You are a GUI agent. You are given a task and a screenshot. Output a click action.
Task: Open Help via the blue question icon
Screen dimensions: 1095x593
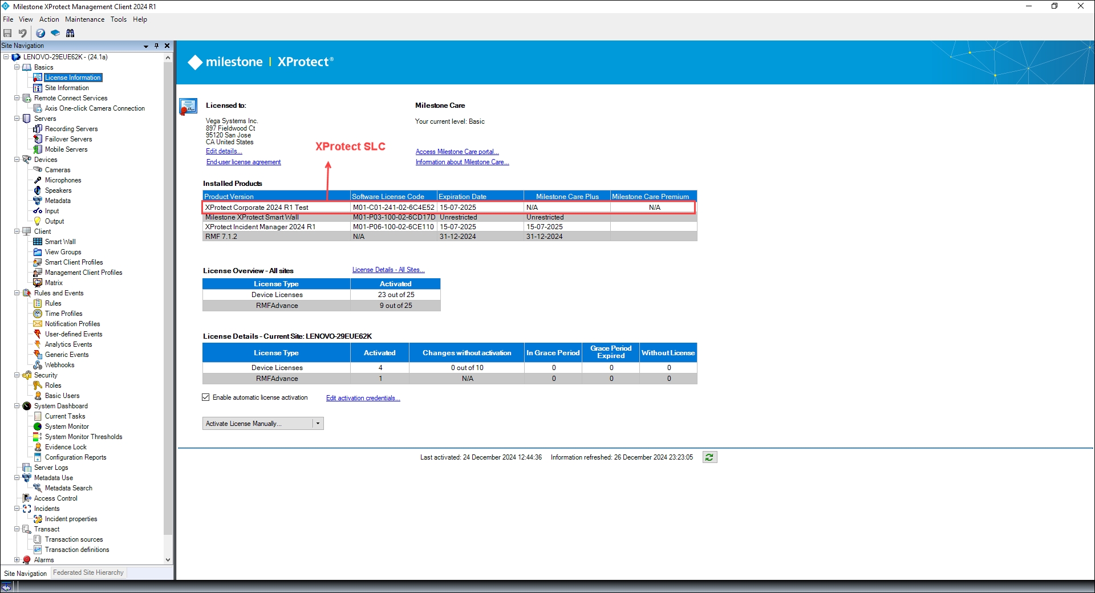click(x=40, y=33)
